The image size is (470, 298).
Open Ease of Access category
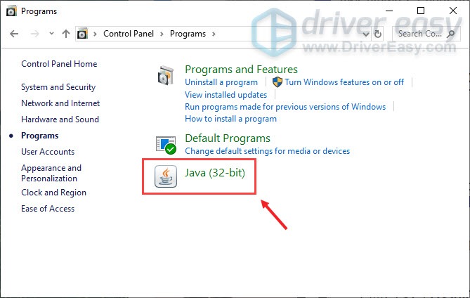pyautogui.click(x=48, y=209)
